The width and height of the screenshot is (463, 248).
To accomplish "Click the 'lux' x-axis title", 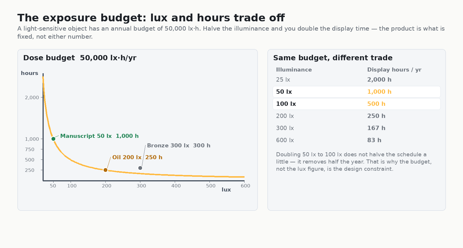I will [226, 190].
